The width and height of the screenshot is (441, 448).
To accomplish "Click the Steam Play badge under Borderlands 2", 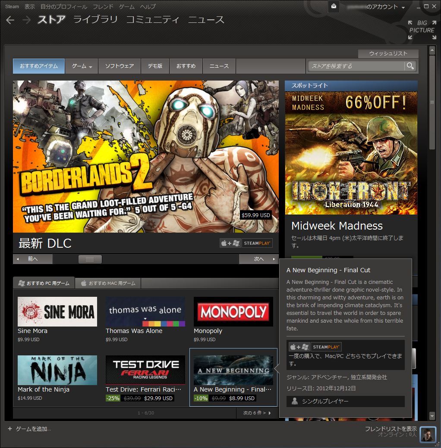I will (257, 243).
